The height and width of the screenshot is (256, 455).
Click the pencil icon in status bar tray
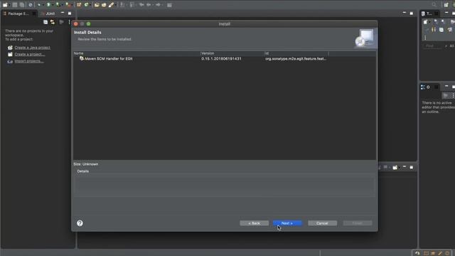[440, 253]
